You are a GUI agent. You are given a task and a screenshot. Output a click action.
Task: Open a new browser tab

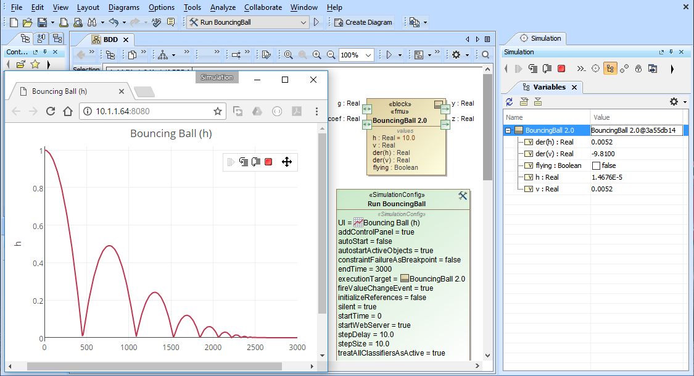point(144,91)
